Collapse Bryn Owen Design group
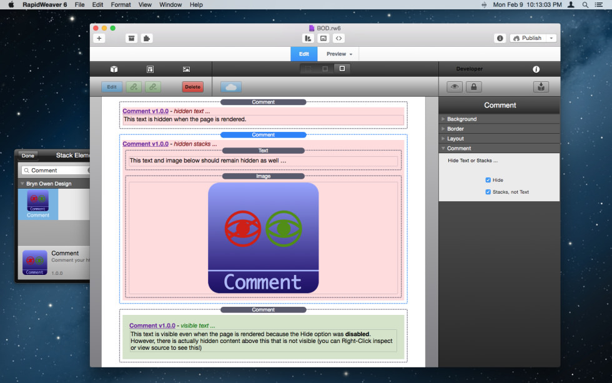The image size is (612, 383). tap(22, 184)
